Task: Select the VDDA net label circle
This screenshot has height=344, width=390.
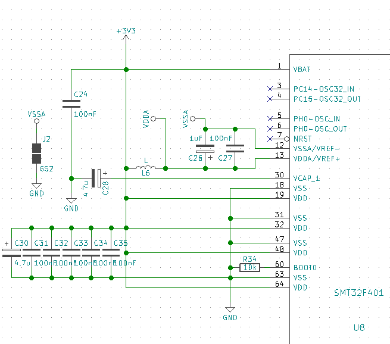Action: coord(154,119)
